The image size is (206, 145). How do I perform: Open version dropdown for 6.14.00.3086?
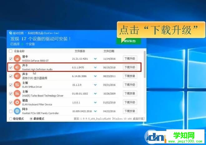pos(96,76)
